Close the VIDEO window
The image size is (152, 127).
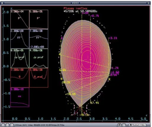click(x=148, y=3)
